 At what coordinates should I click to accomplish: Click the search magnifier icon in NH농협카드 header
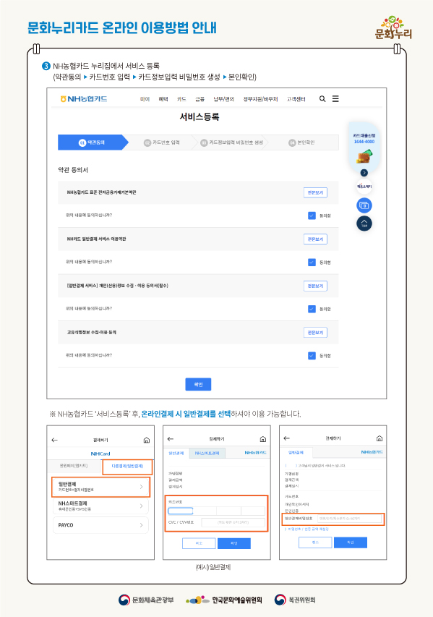pyautogui.click(x=322, y=99)
